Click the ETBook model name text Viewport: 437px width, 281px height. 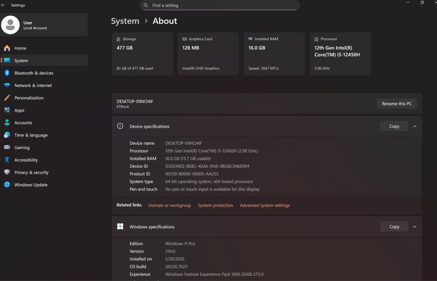pos(123,106)
